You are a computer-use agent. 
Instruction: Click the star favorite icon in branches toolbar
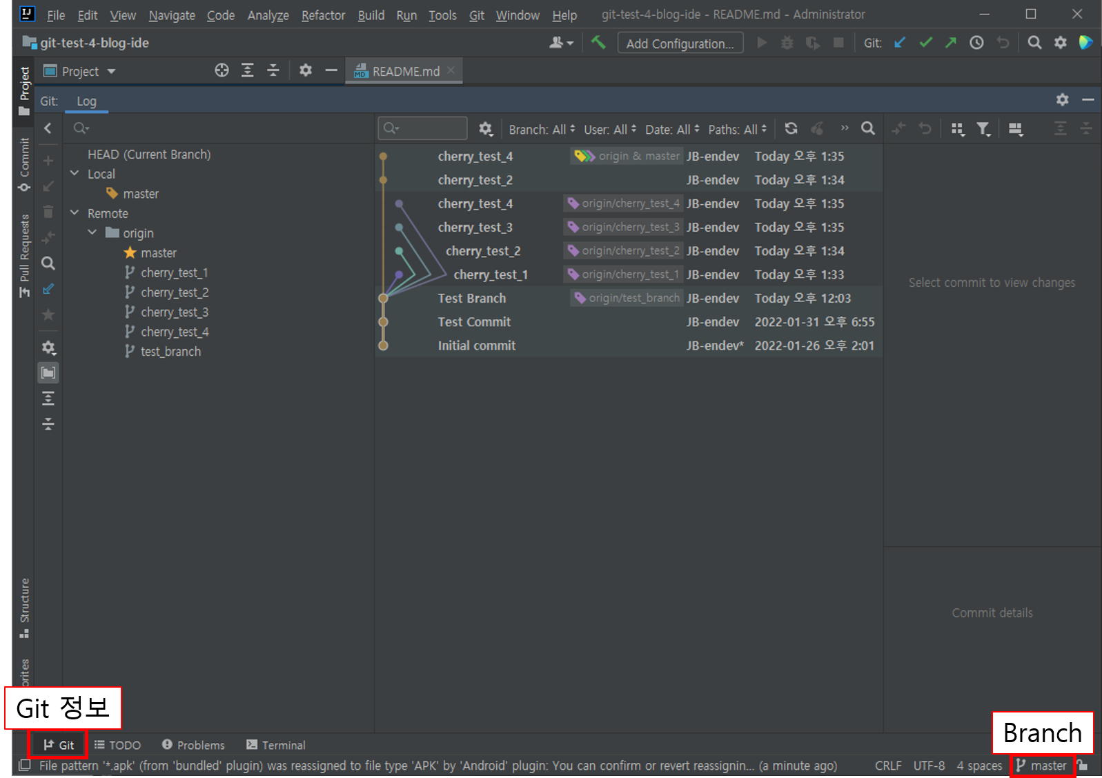tap(48, 315)
